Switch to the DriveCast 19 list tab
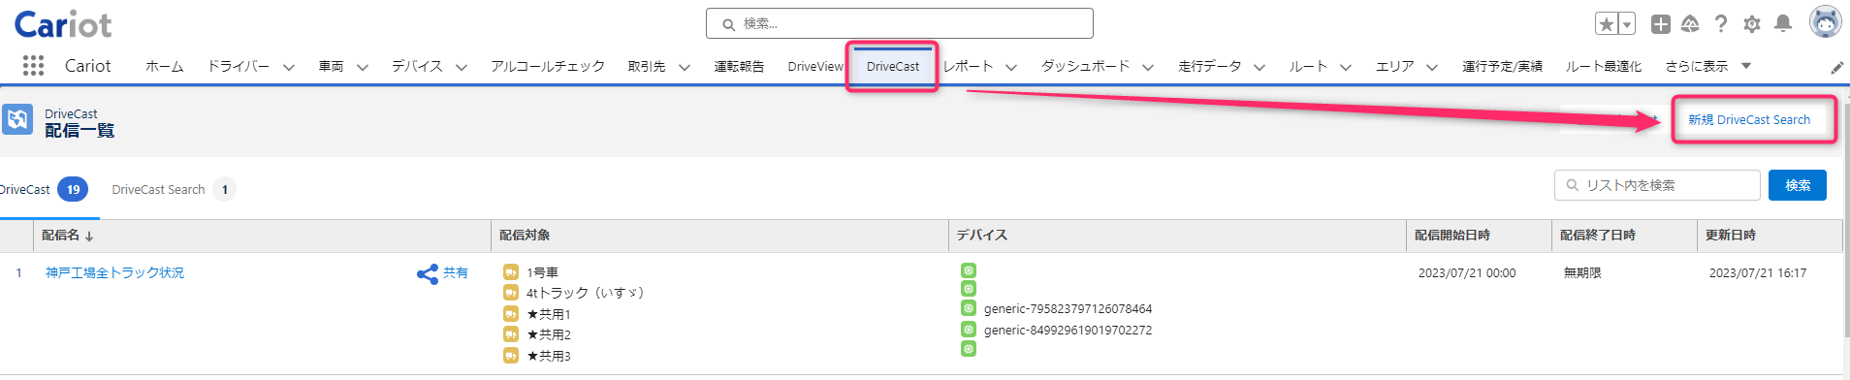1850x380 pixels. pos(45,189)
